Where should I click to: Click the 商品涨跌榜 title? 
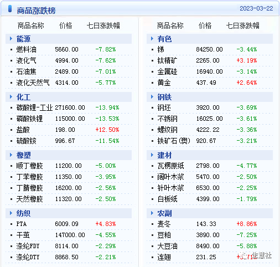[x=36, y=11]
